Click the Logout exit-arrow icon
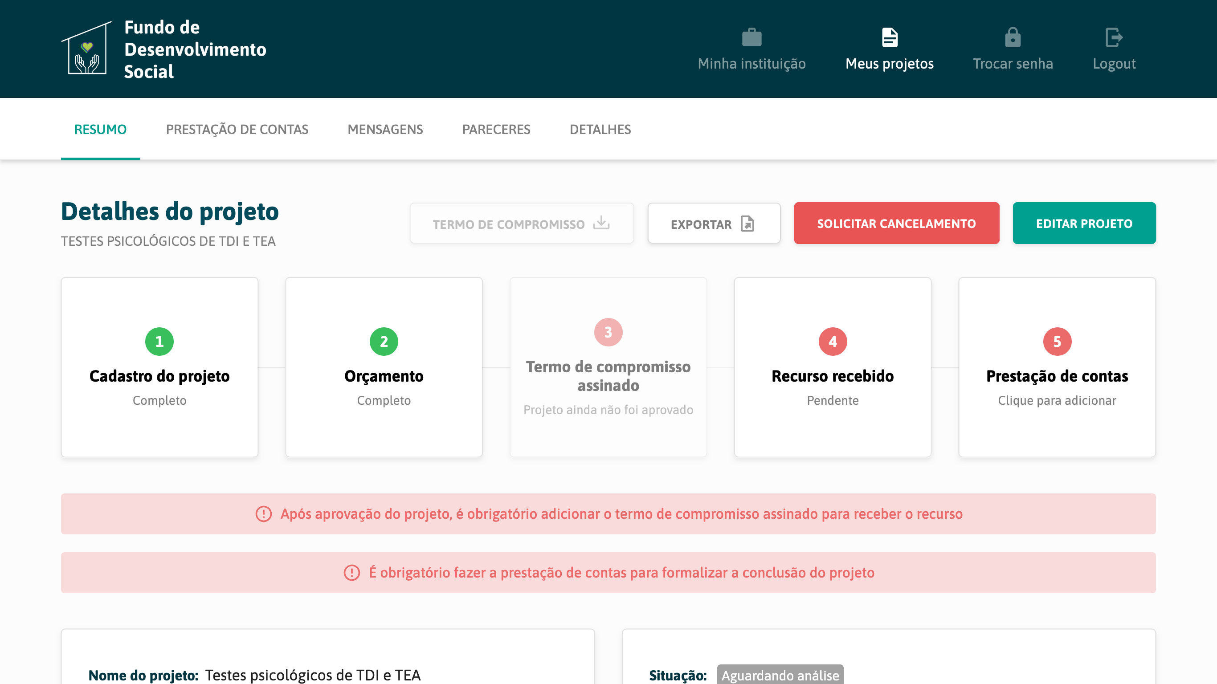This screenshot has height=684, width=1217. [1114, 37]
